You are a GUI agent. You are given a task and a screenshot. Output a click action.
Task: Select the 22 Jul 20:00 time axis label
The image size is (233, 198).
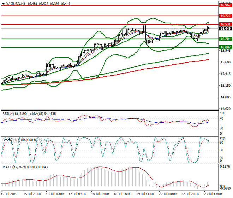[190, 194]
